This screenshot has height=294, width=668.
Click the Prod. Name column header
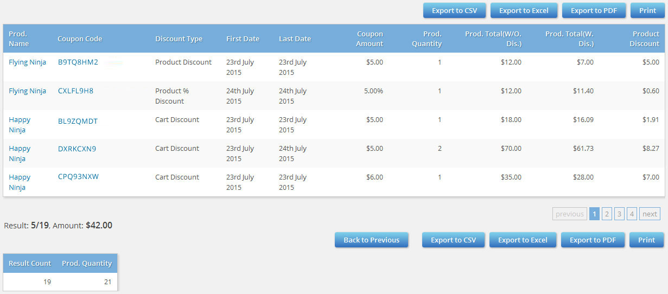pyautogui.click(x=18, y=39)
